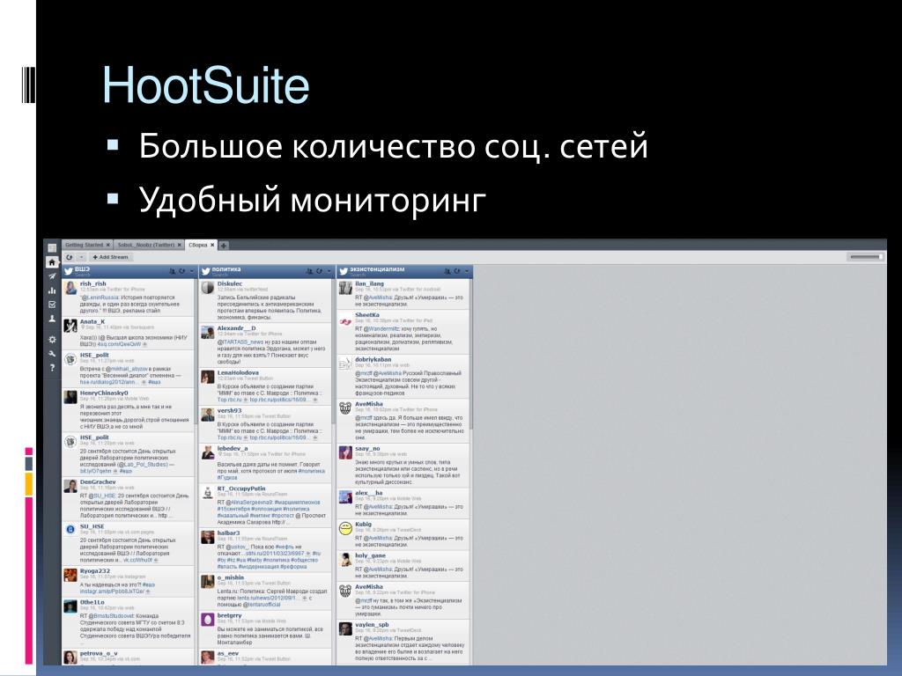Image resolution: width=902 pixels, height=676 pixels.
Task: Refresh all streams with toolbar refresh button
Action: click(70, 257)
